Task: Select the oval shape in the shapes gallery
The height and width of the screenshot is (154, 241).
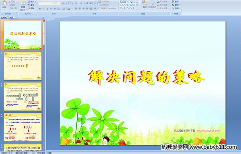Action: point(137,2)
